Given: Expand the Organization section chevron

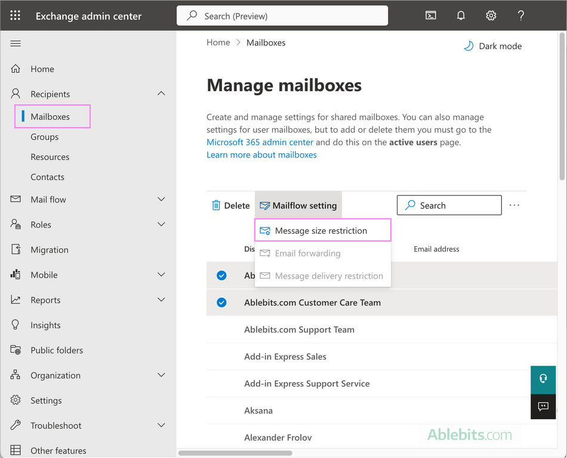Looking at the screenshot, I should pyautogui.click(x=161, y=375).
